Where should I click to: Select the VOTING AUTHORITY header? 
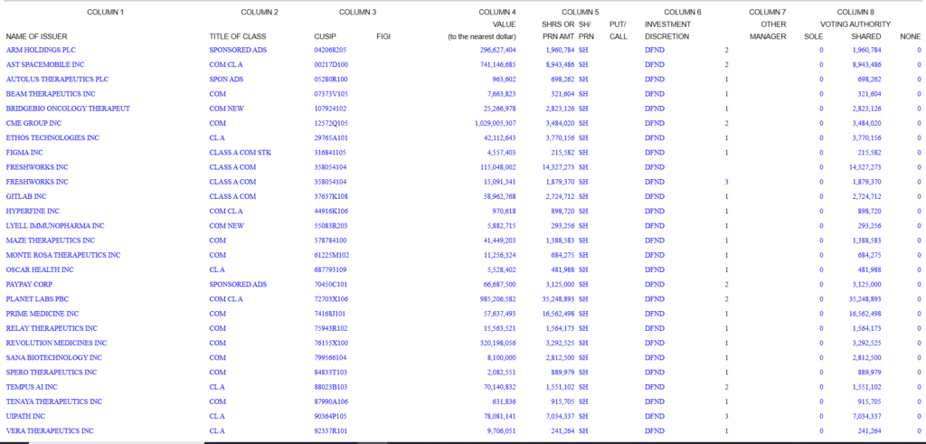click(x=855, y=24)
